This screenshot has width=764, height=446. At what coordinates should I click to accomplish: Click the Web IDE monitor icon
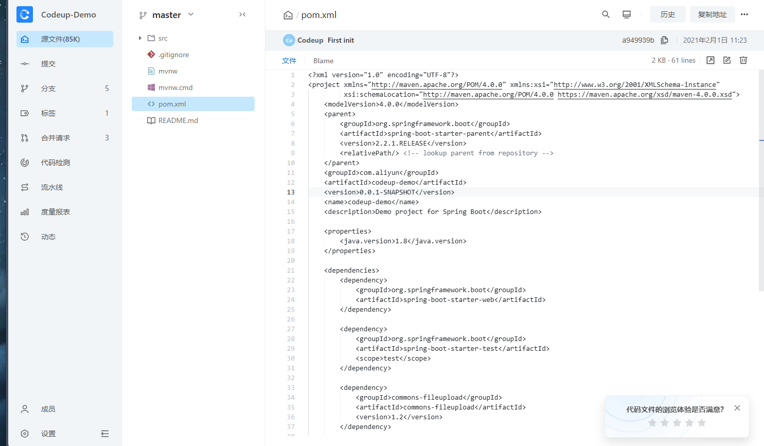coord(627,14)
